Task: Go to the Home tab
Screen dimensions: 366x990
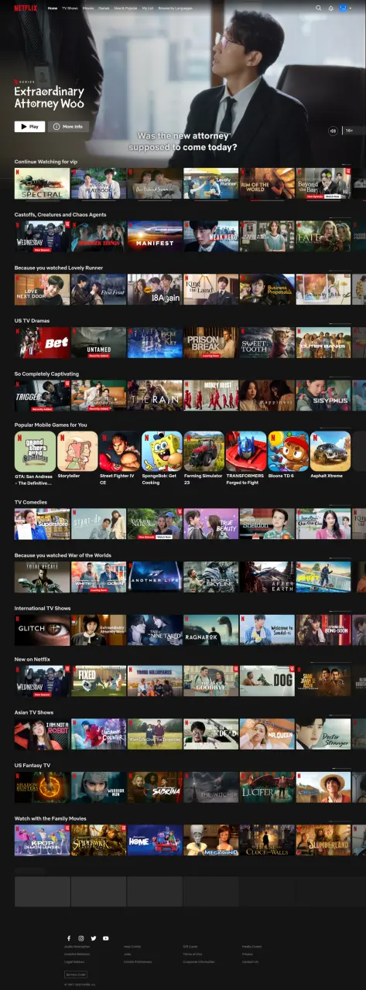Action: coord(52,8)
